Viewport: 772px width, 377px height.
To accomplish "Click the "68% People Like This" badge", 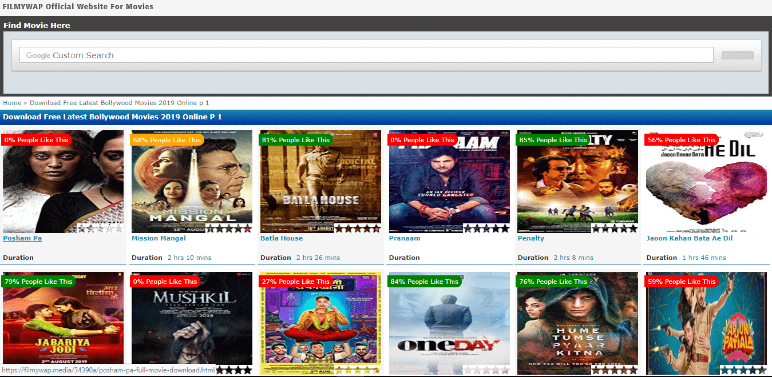I will (167, 140).
